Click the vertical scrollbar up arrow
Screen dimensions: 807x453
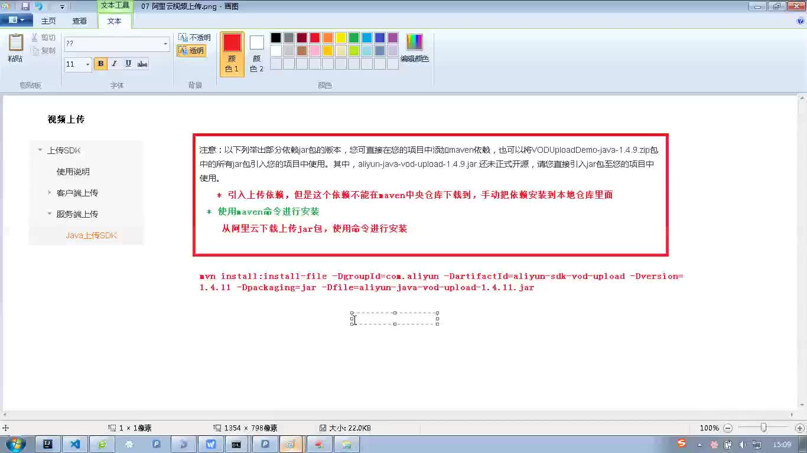(802, 100)
